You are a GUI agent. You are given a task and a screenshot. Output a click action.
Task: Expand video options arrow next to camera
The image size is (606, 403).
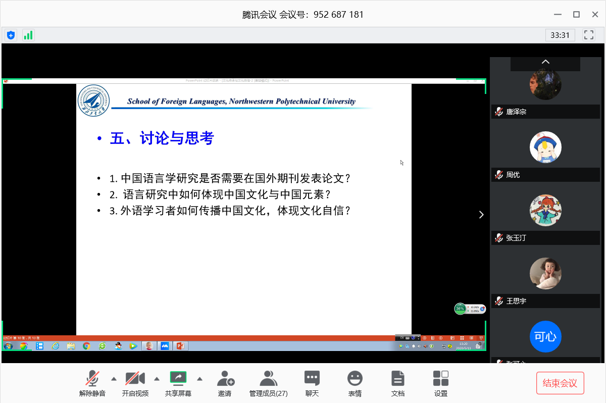(x=157, y=378)
